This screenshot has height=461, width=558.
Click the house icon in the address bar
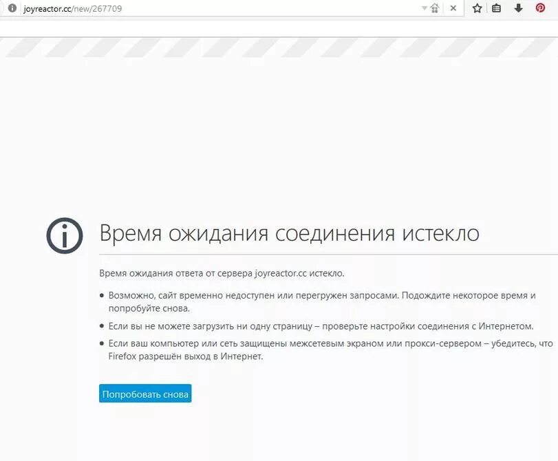click(435, 8)
